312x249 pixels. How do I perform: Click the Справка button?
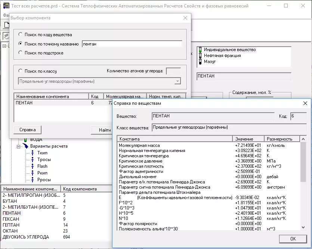[x=27, y=130]
